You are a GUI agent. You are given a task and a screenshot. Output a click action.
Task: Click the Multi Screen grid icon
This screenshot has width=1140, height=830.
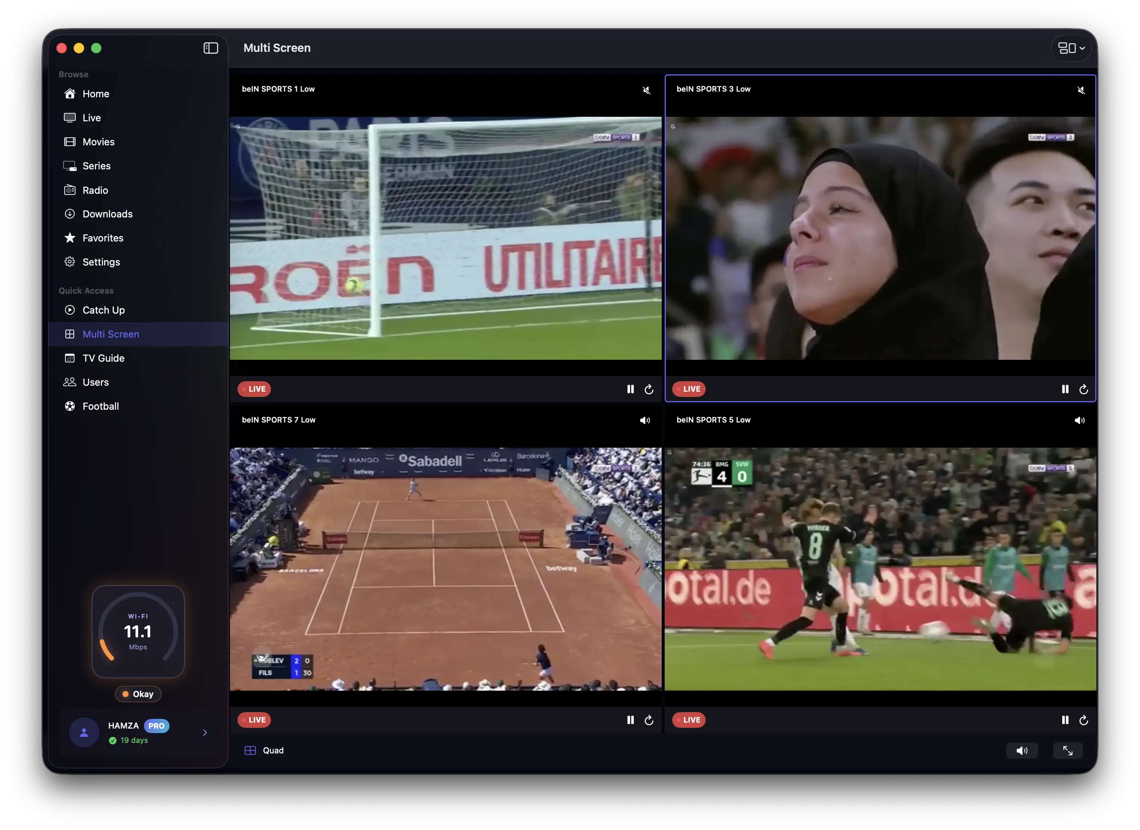point(70,334)
